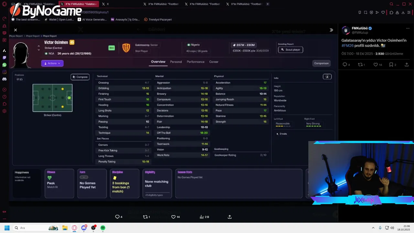Select Performance tab in player report image
The width and height of the screenshot is (414, 233).
tap(195, 62)
